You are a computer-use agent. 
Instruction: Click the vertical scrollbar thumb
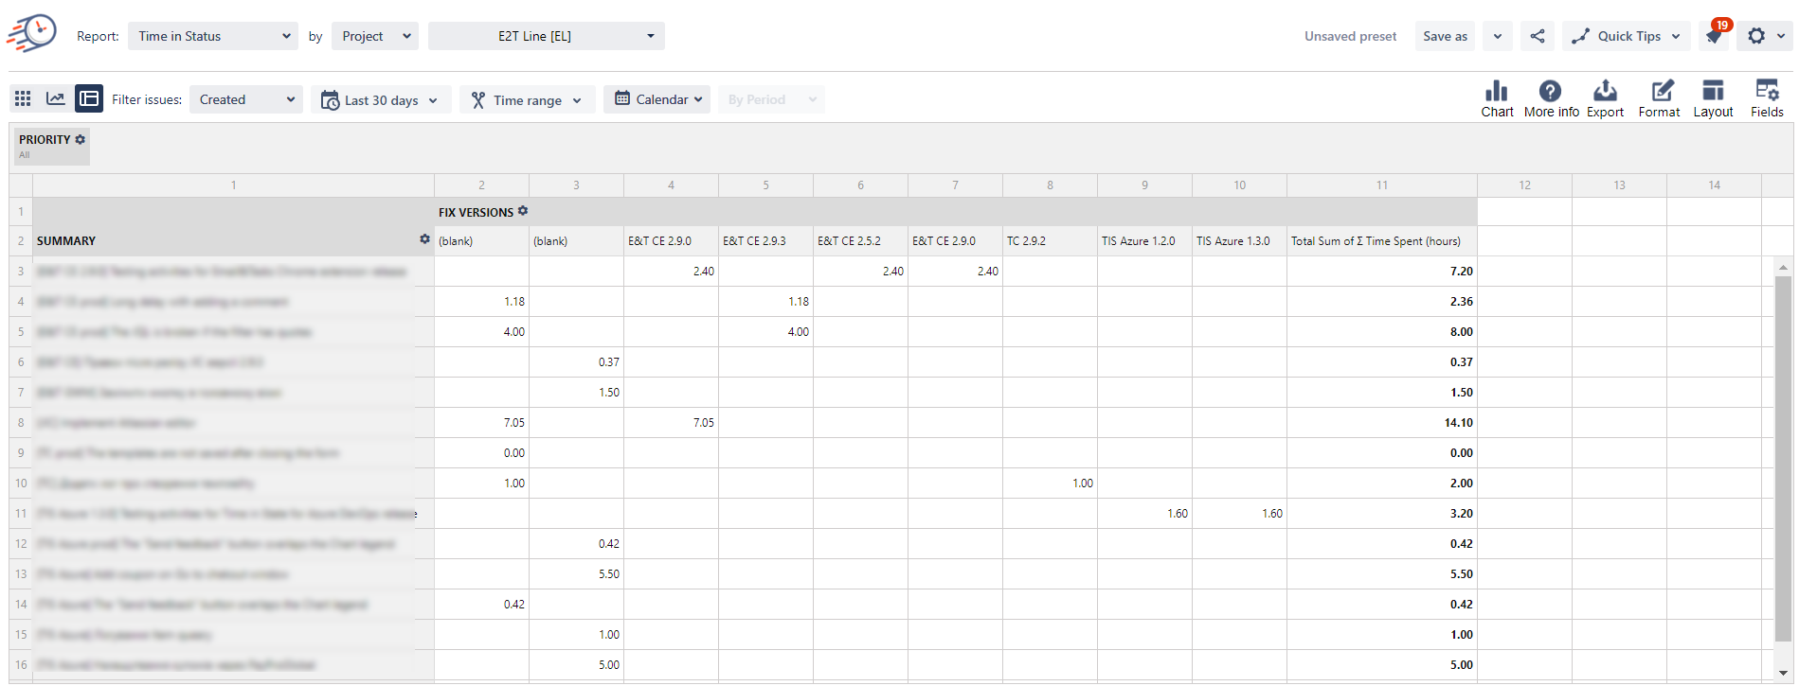[1783, 459]
